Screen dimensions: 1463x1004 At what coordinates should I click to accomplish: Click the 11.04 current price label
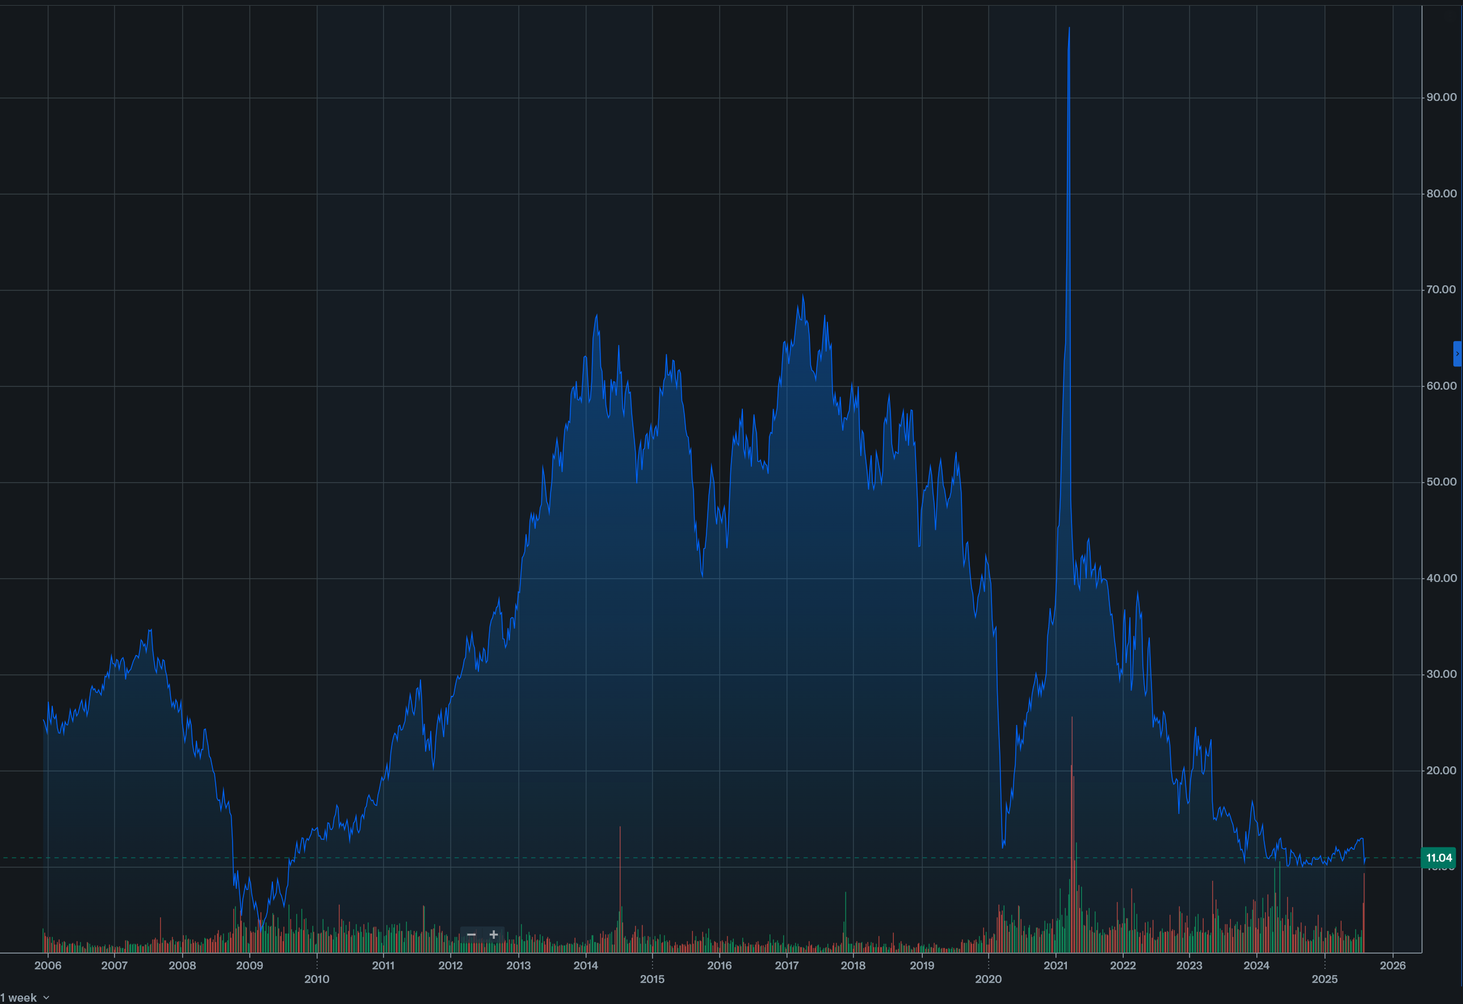(x=1439, y=858)
